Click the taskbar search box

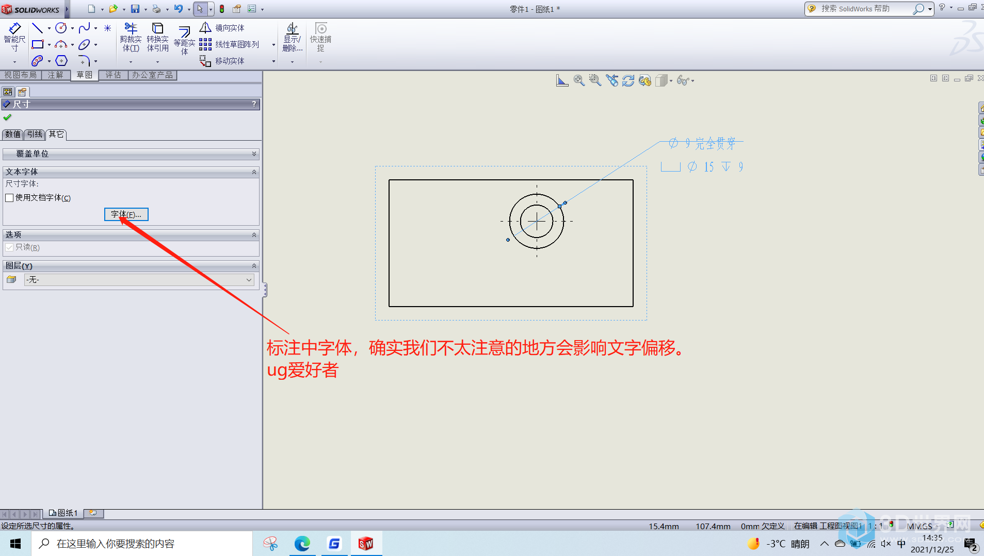pyautogui.click(x=142, y=544)
